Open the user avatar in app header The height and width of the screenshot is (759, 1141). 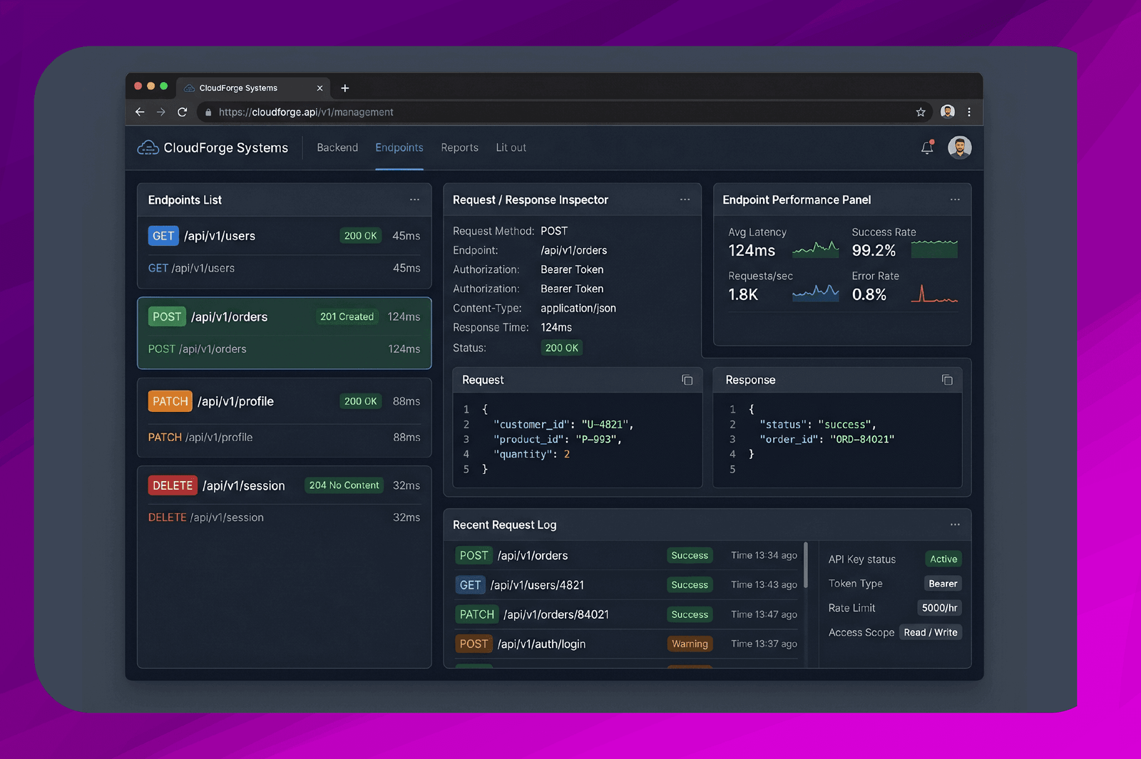pos(959,148)
